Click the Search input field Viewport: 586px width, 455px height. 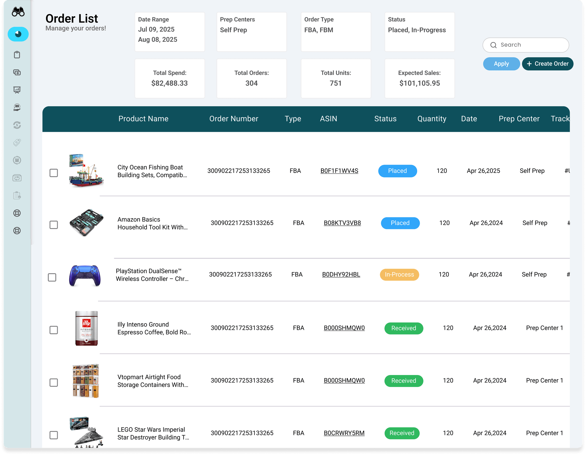coord(529,45)
